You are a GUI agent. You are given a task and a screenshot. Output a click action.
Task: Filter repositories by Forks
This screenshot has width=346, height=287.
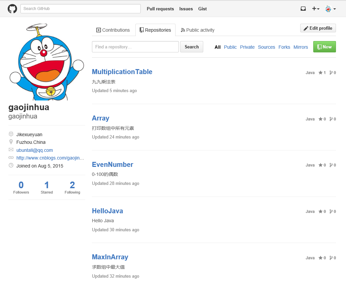pos(284,47)
